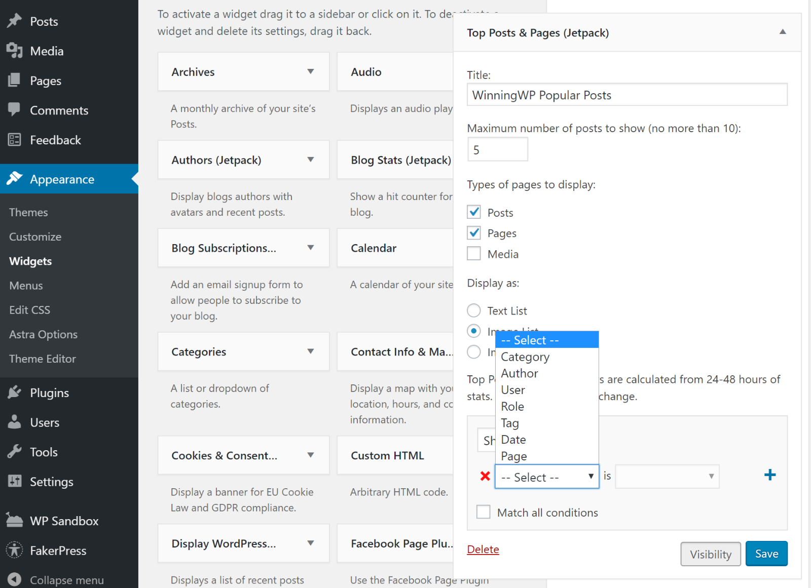The height and width of the screenshot is (588, 811).
Task: Click the Plugins plug icon
Action: point(15,392)
